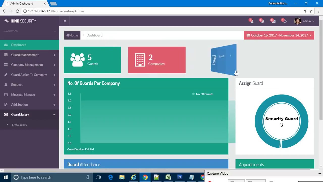Click the Guard Management table icon
Screen dimensions: 323x182
(x=6, y=55)
